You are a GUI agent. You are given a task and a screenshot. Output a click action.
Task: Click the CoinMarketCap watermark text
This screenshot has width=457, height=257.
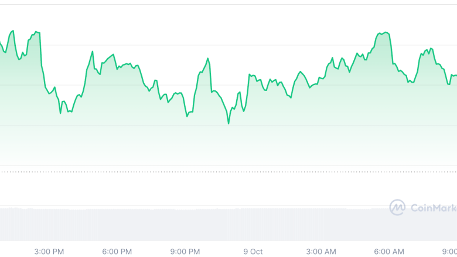(x=432, y=208)
